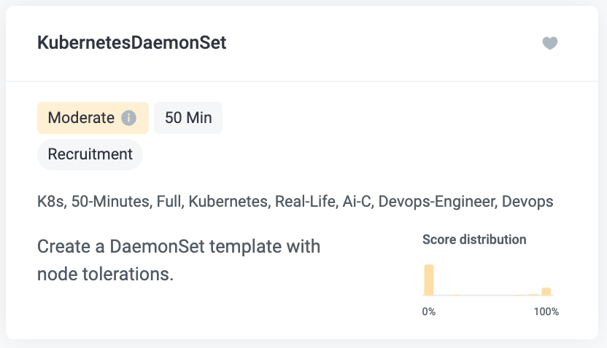
Task: Click the 0% axis label
Action: click(429, 312)
